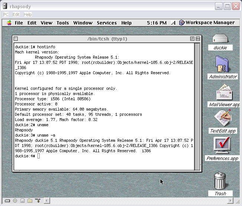Click the tcsh window zoom box
The image size is (242, 206).
pyautogui.click(x=192, y=39)
